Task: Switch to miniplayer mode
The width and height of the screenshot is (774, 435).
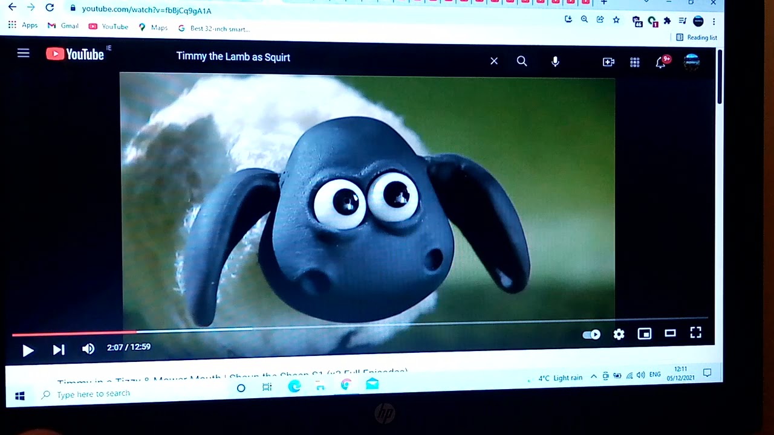Action: [645, 333]
